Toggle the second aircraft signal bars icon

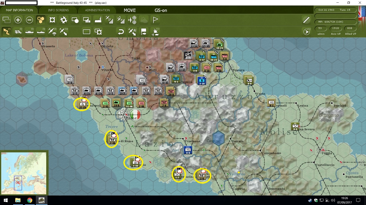point(121,20)
